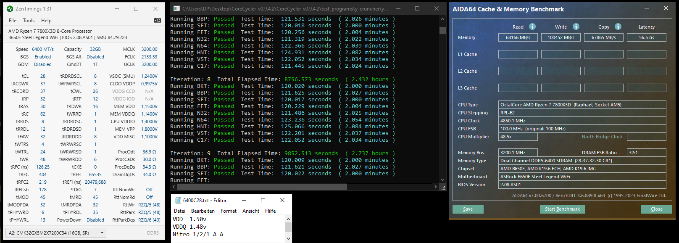This screenshot has width=679, height=243.
Task: Click the CPU Clock field 4850.1 MHz
Action: (582, 121)
